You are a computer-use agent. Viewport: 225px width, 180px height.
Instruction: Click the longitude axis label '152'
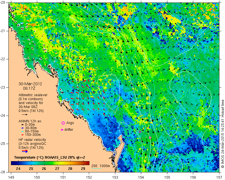point(89,177)
